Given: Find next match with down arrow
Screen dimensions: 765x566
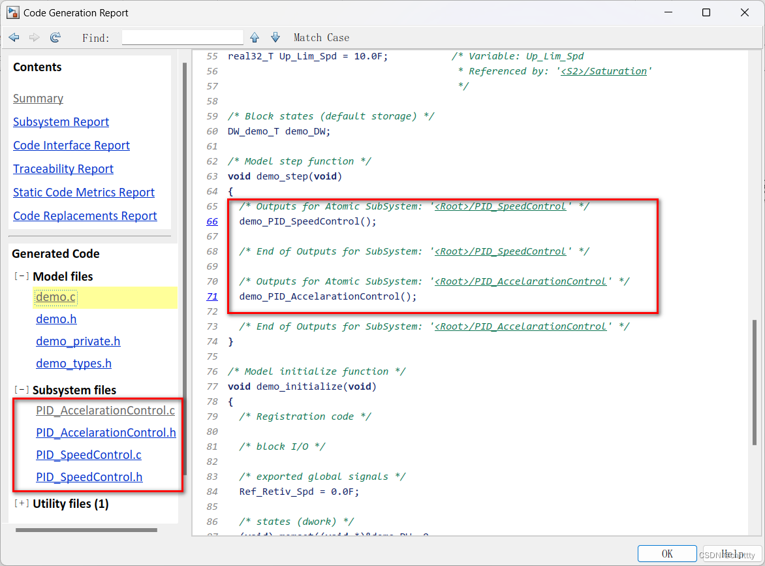Looking at the screenshot, I should pyautogui.click(x=275, y=38).
